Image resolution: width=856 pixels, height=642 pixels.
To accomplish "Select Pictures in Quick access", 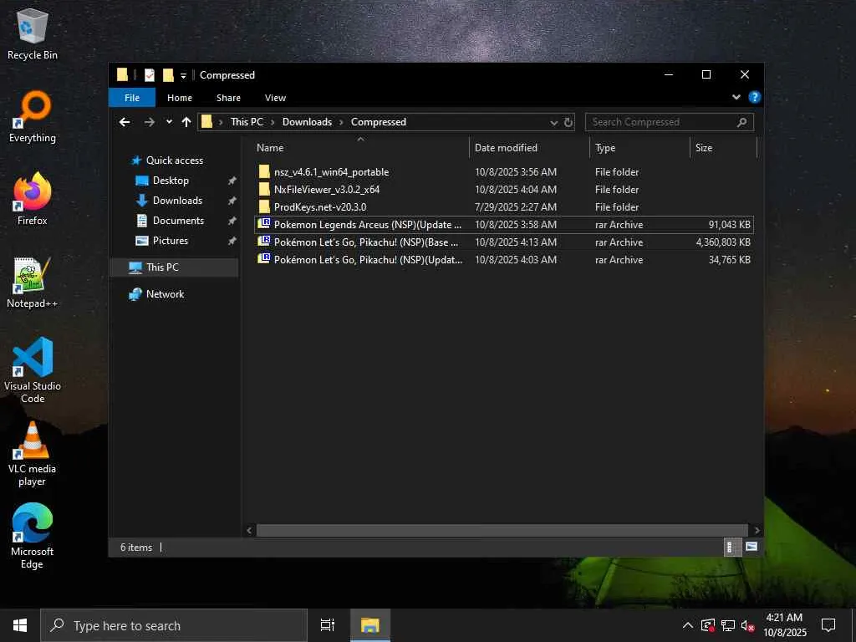I will [x=171, y=241].
